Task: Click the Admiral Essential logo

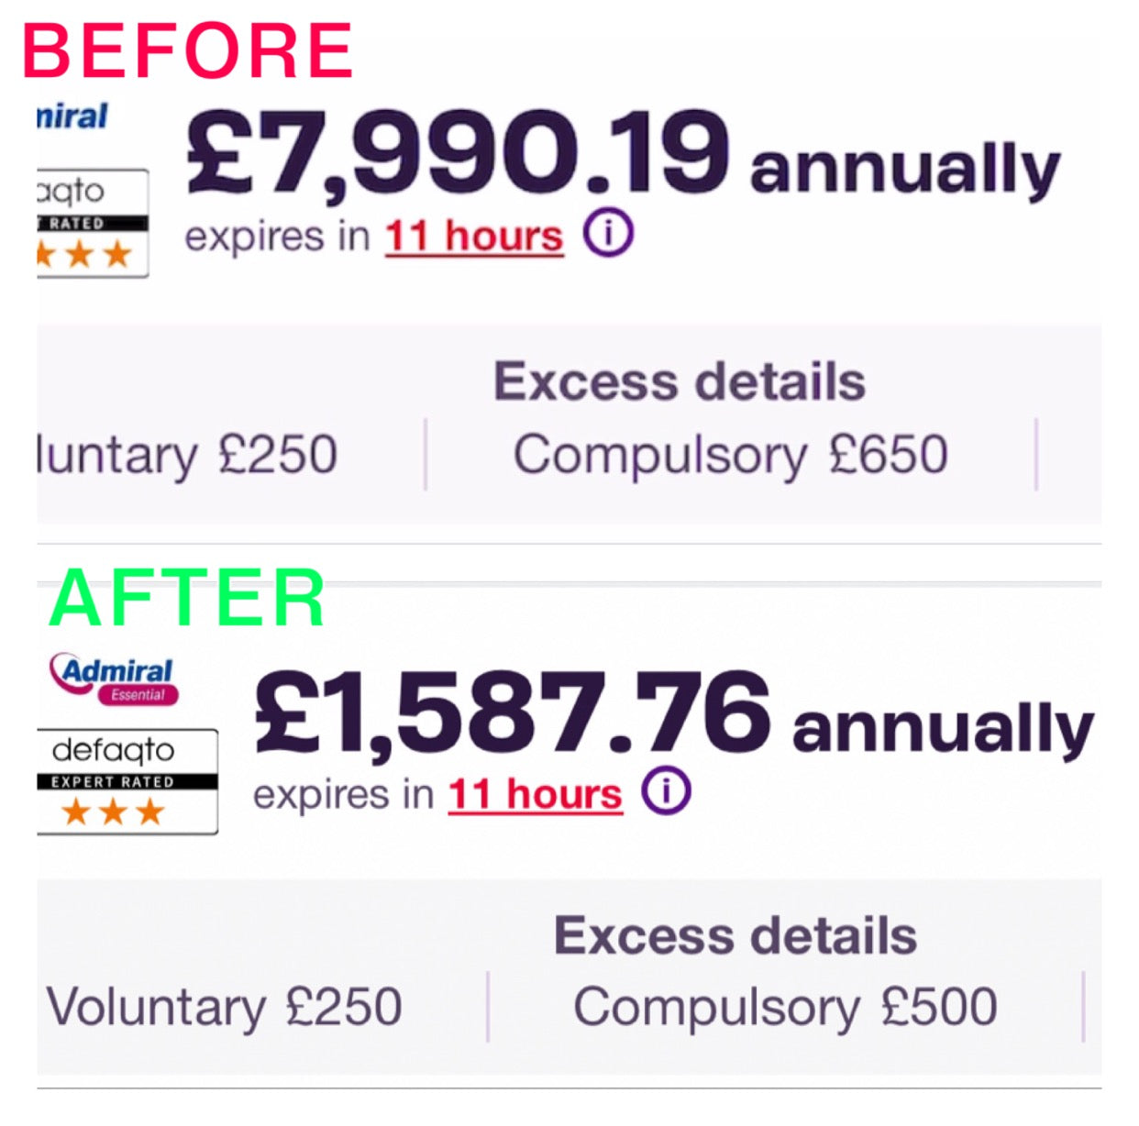Action: (x=117, y=679)
